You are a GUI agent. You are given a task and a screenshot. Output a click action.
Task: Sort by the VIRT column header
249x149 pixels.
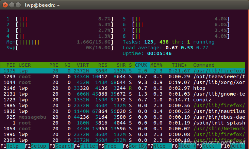(x=83, y=65)
